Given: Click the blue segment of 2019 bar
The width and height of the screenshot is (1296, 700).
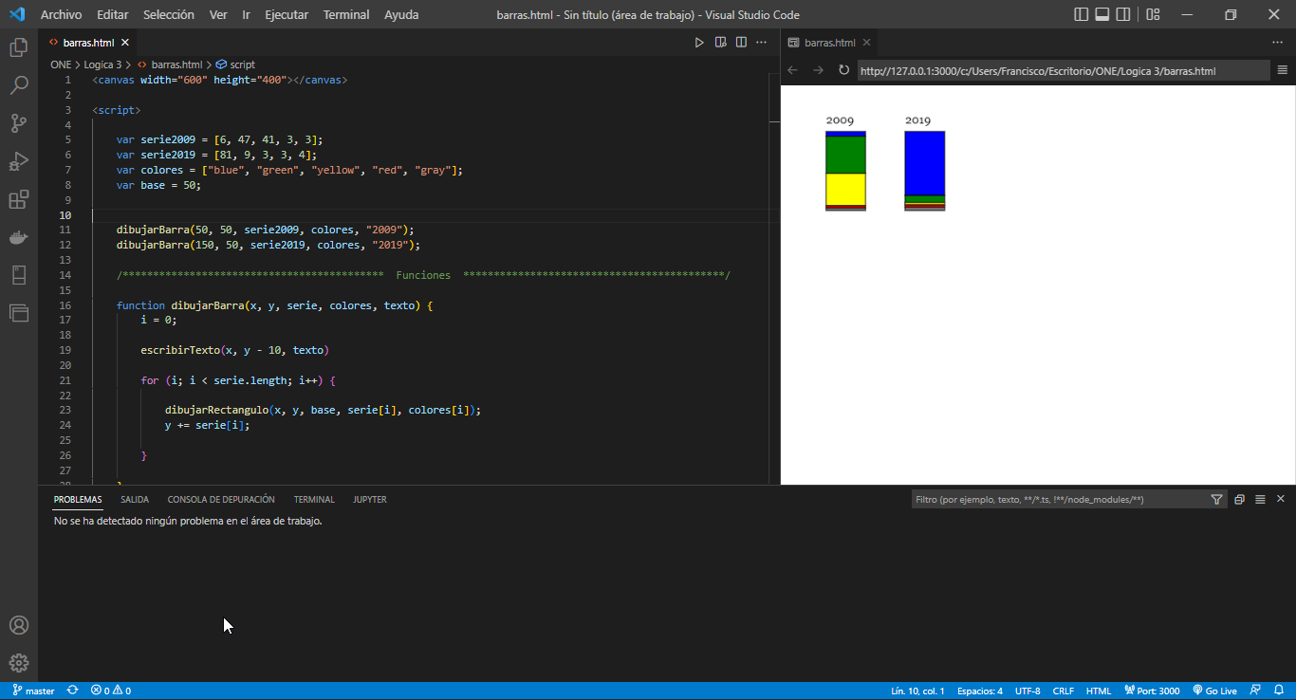Looking at the screenshot, I should point(925,163).
